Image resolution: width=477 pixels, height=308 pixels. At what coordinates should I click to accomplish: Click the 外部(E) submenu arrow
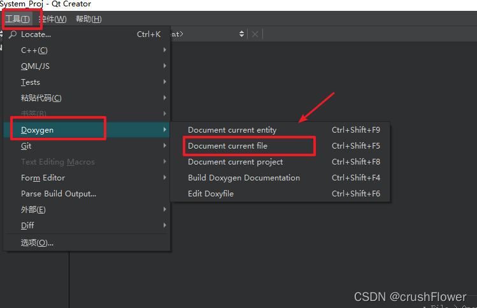coord(164,209)
